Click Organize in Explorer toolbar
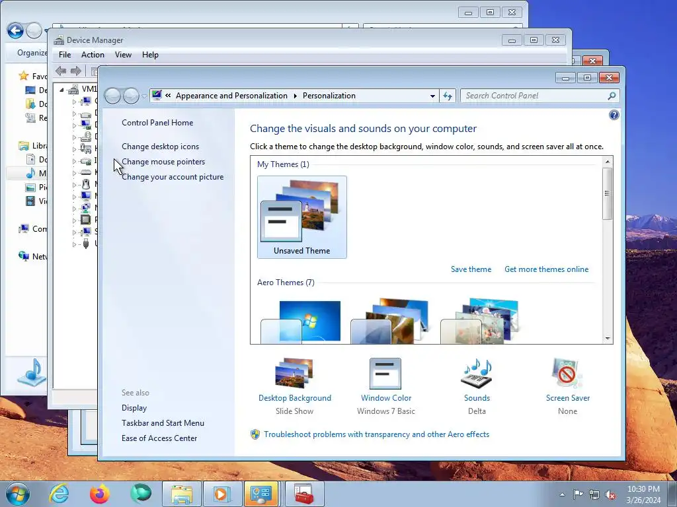 [32, 53]
